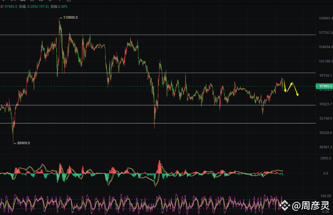Image resolution: width=333 pixels, height=215 pixels.
Task: Click the green 97985.5 current price tag
Action: click(x=324, y=86)
